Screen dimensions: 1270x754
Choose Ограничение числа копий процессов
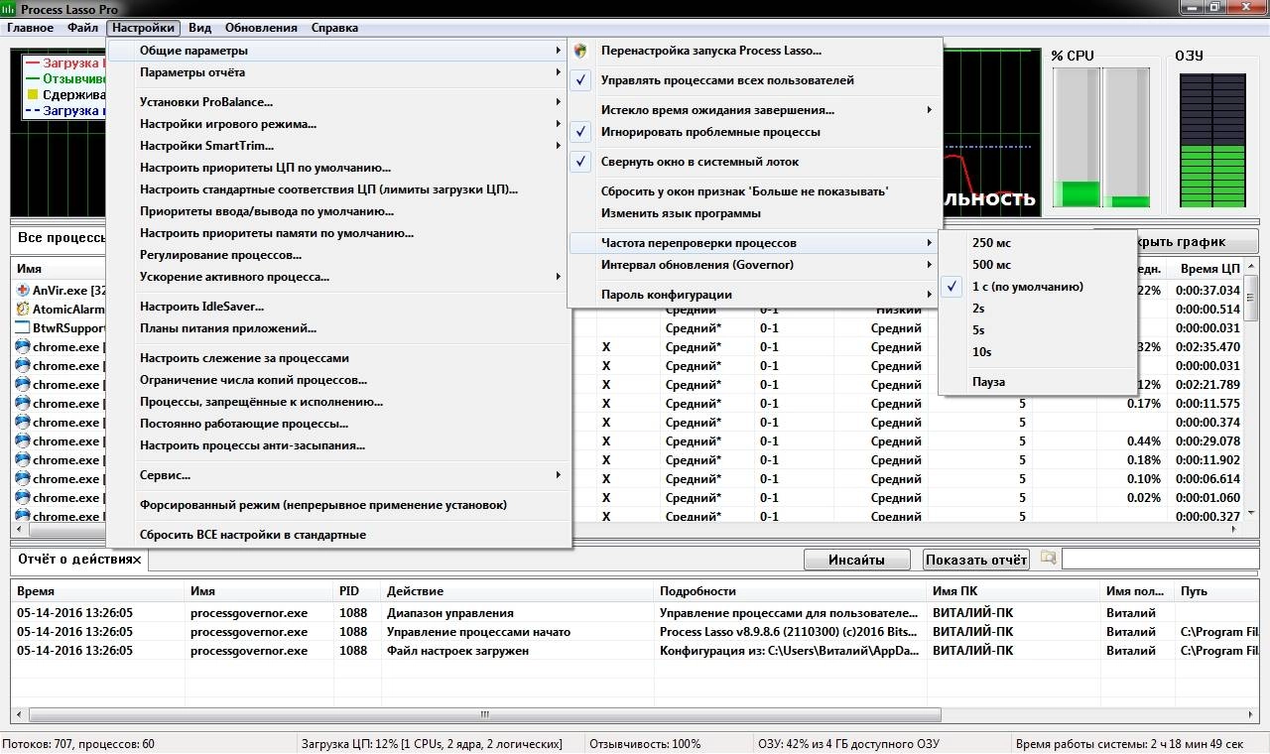[339, 380]
